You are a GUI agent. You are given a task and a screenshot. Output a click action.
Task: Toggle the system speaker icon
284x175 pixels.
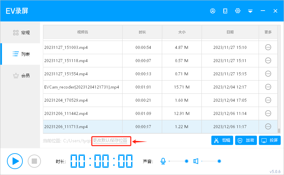(196, 161)
